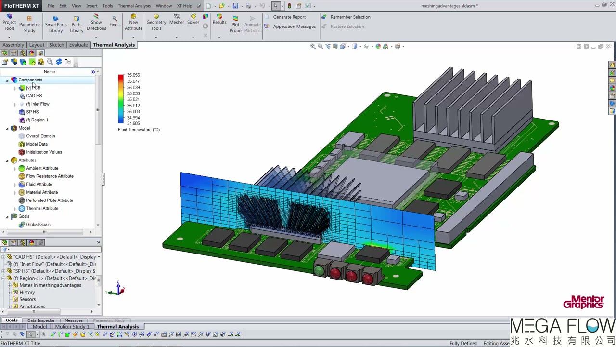Click the filter funnel icon in the lower panel
The height and width of the screenshot is (347, 616).
[4, 249]
